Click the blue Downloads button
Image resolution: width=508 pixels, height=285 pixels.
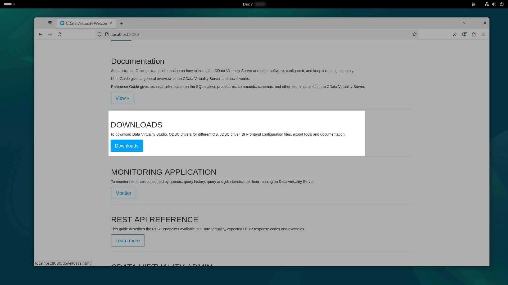(x=127, y=146)
